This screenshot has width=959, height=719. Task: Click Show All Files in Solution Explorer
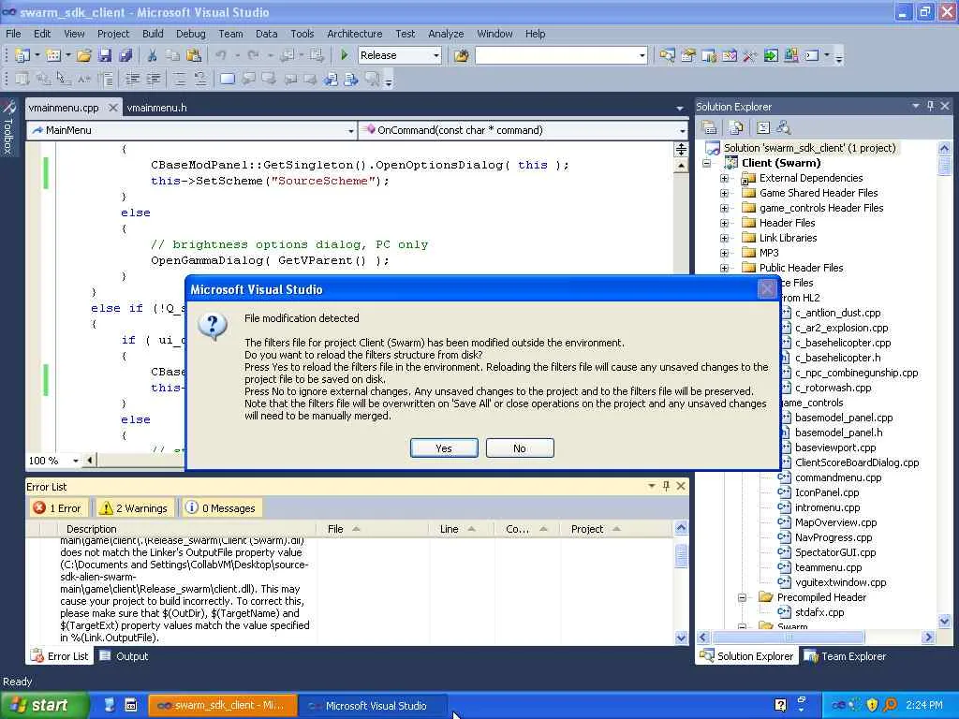pos(736,127)
